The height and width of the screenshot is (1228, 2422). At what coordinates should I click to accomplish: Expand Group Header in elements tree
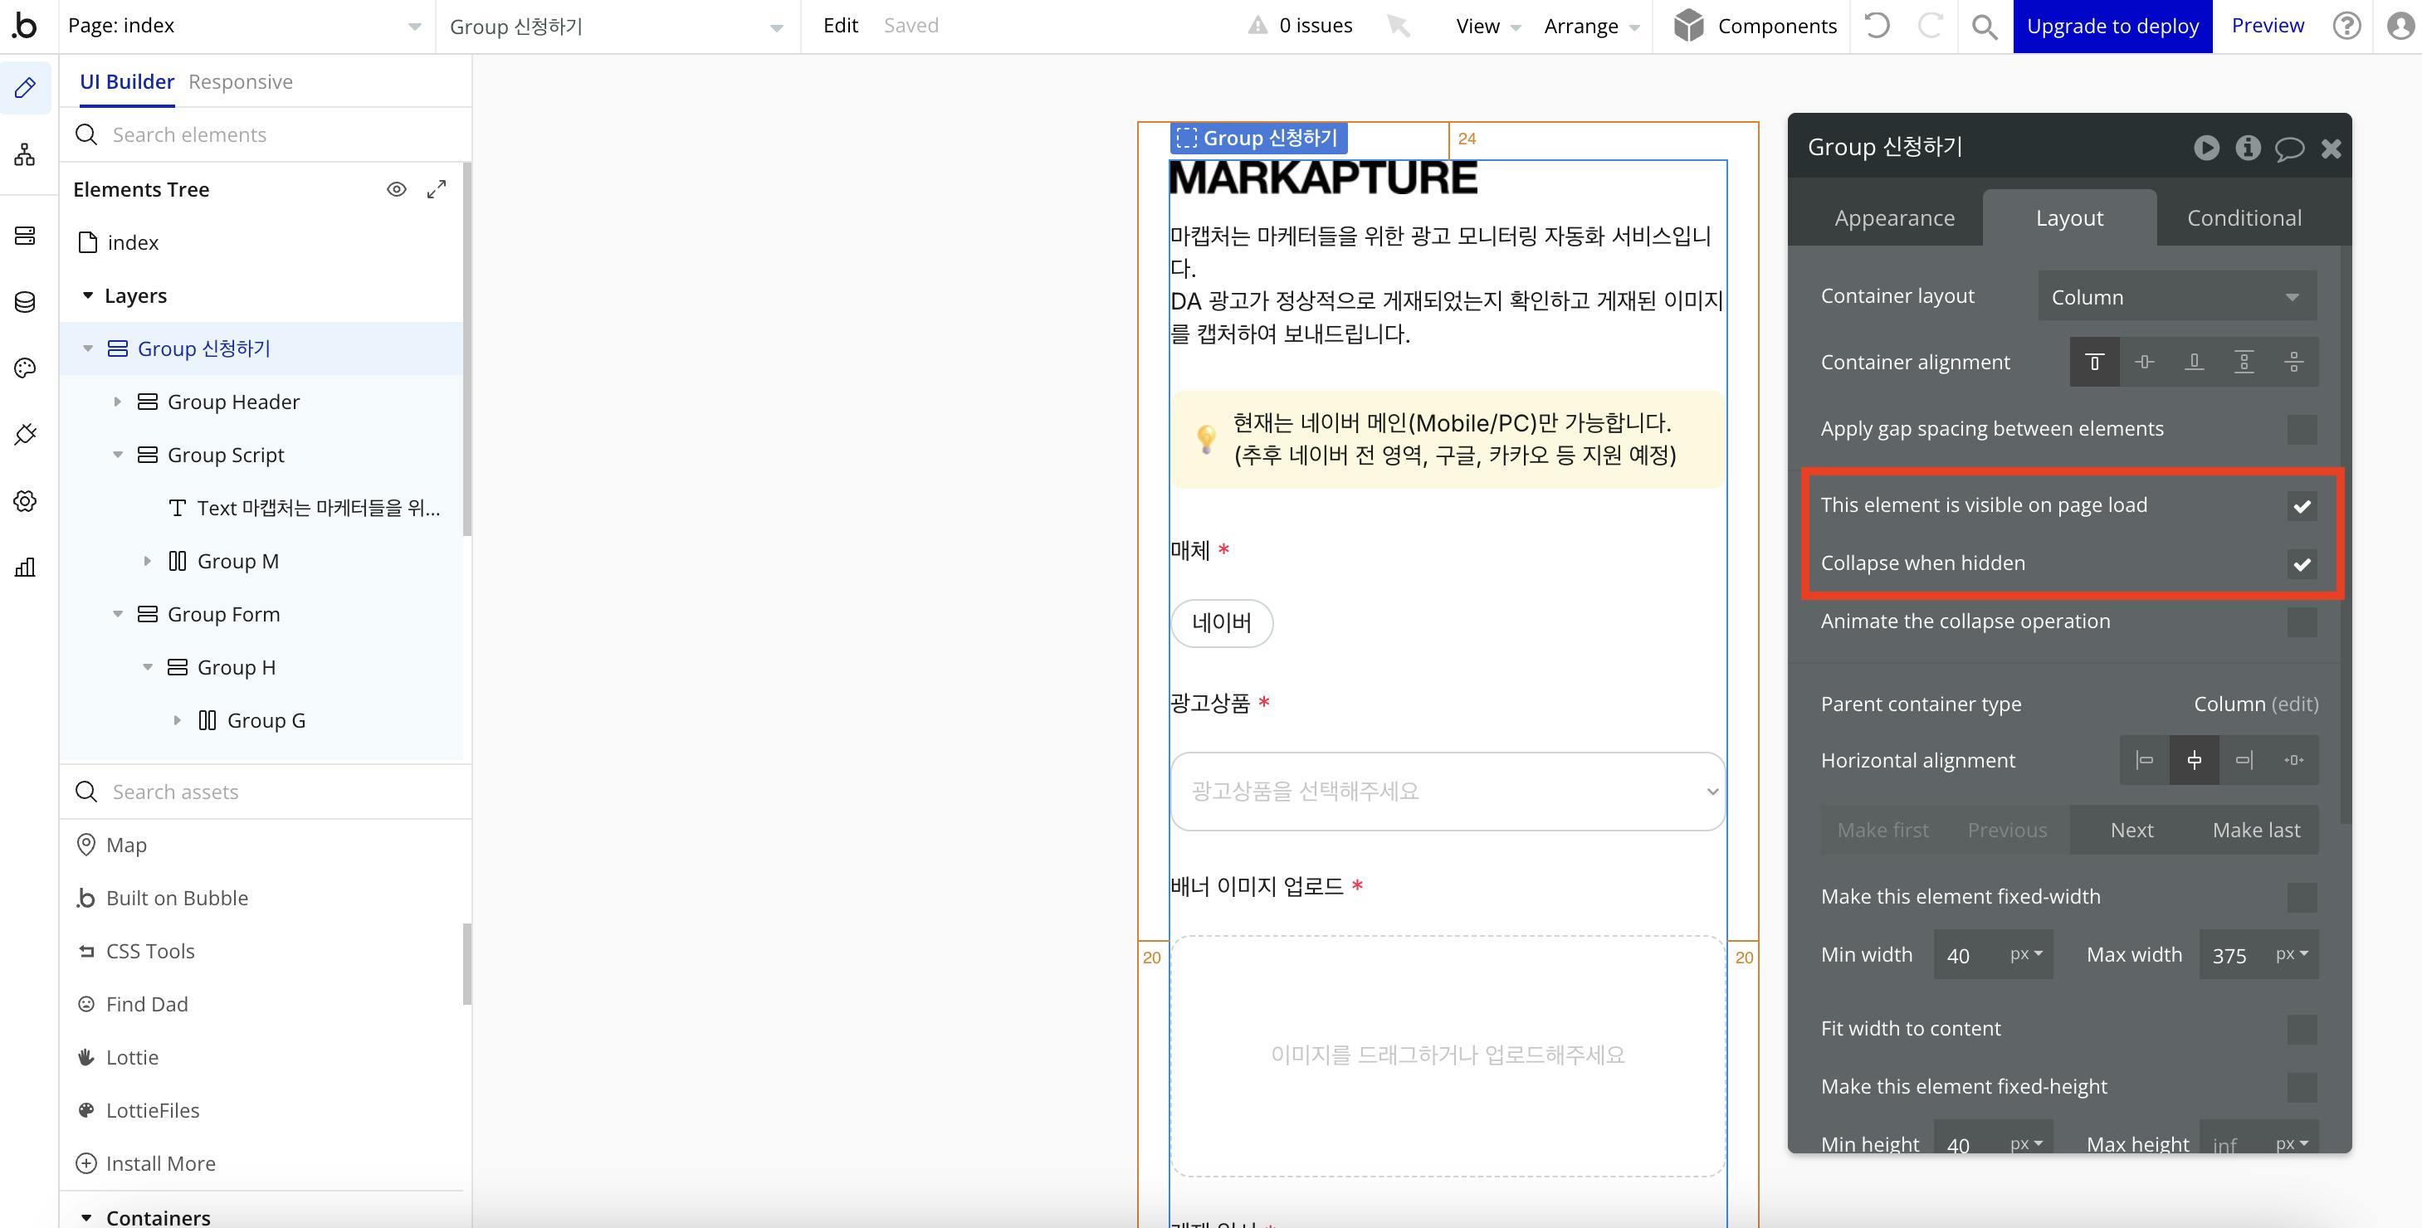click(x=118, y=402)
